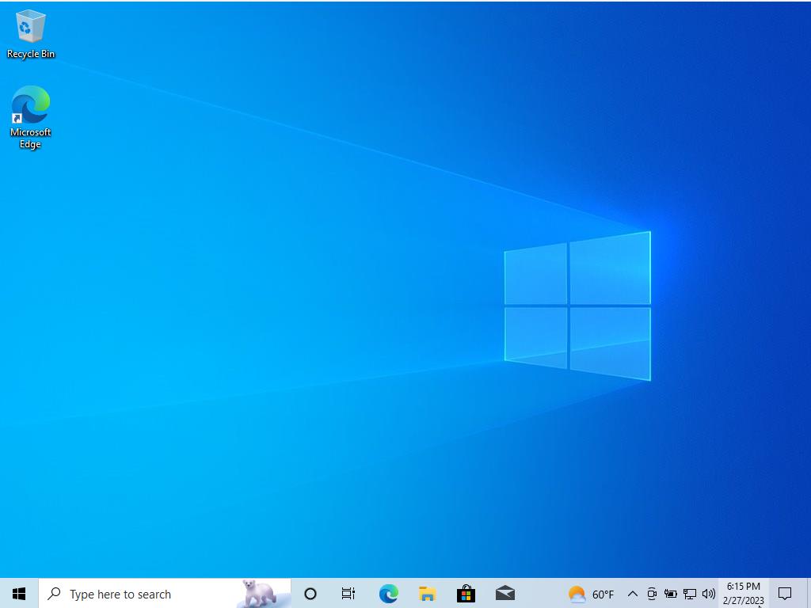The image size is (811, 608).
Task: Open the 60°F weather widget
Action: pos(591,594)
